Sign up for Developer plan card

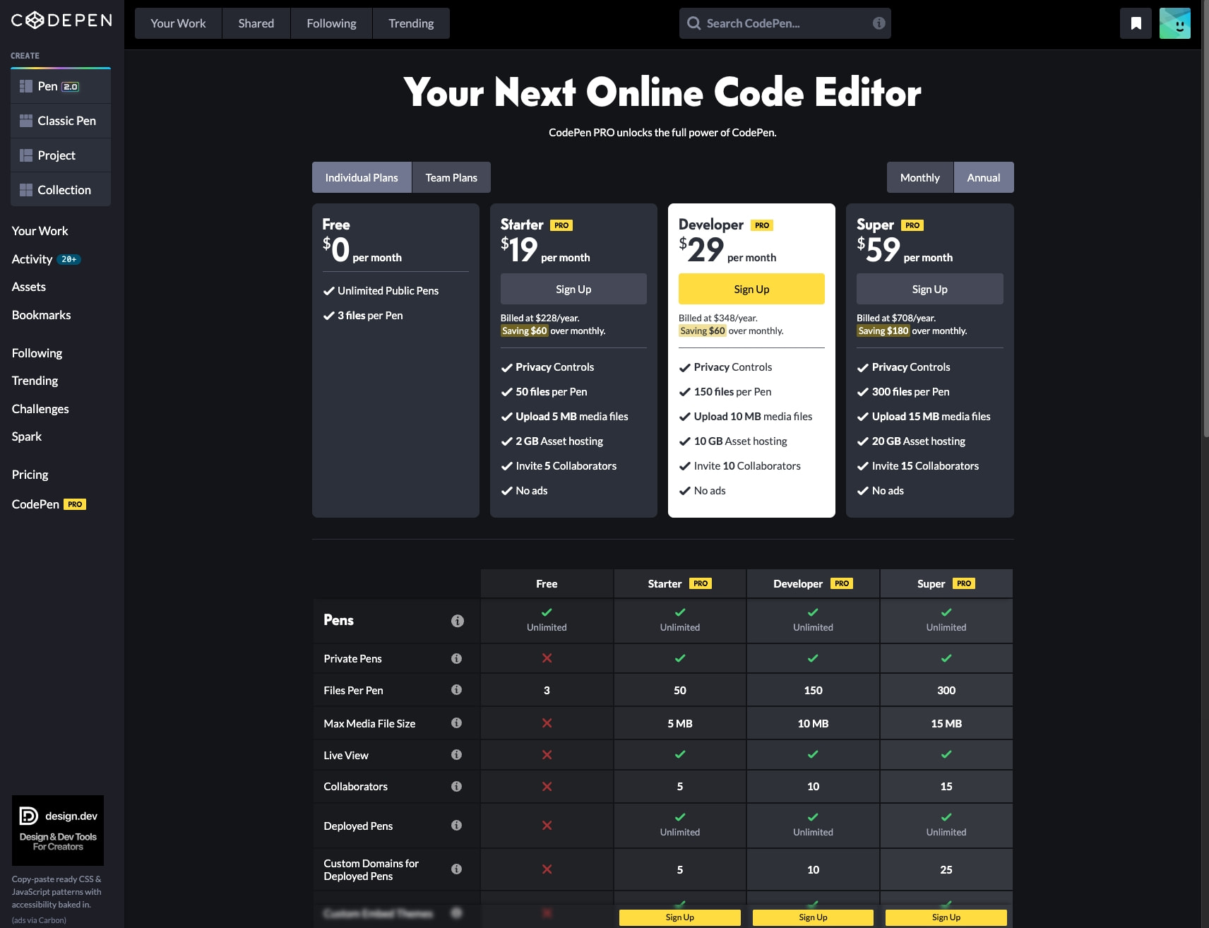pos(751,289)
